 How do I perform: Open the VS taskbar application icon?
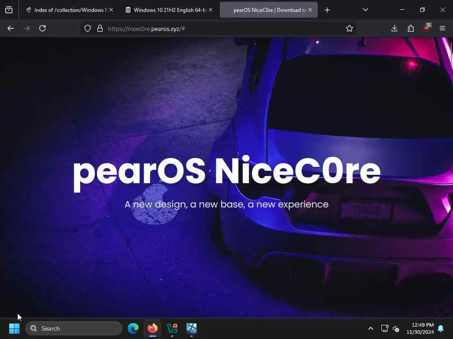(172, 328)
